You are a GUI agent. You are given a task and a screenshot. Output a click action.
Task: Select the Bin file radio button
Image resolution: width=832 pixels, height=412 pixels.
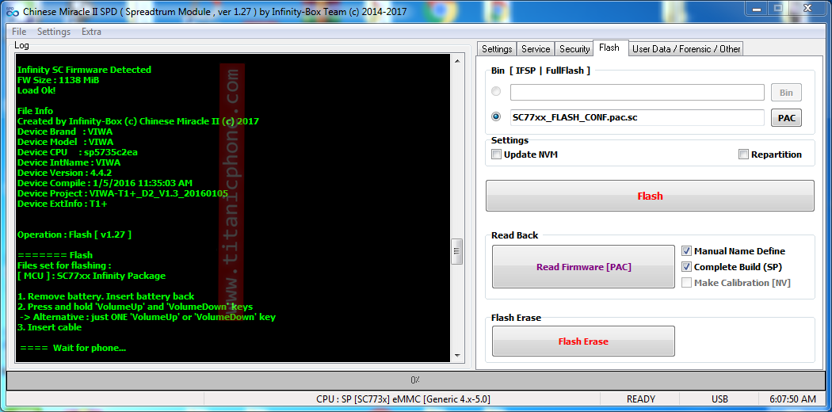click(496, 92)
